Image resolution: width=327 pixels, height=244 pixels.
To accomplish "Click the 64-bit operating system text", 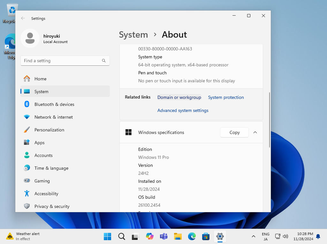I will pos(183,65).
